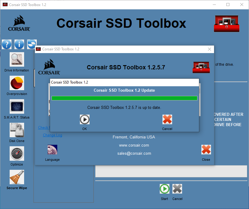
Task: Click the green update progress bar
Action: point(124,98)
